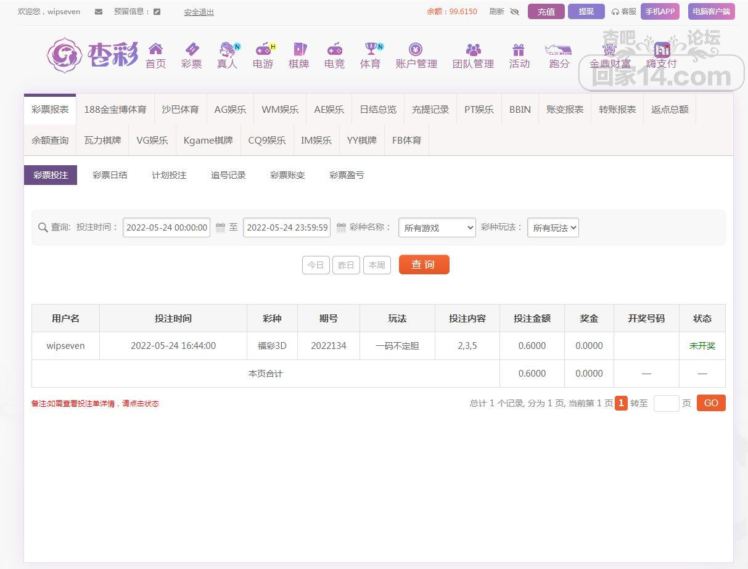Open the 体育 trophy icon
The image size is (748, 569).
pos(371,49)
